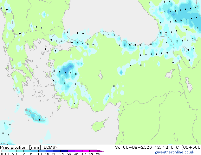Click the '(00+306)' forecast offset text
This screenshot has height=155, width=201.
click(x=191, y=147)
